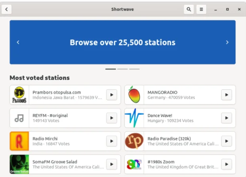
Task: Play Prambors otopulsa.com station
Action: (x=111, y=95)
